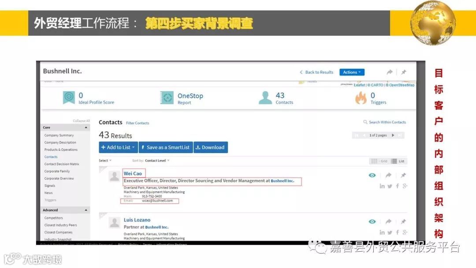Open Luis Lozano contact name link
This screenshot has width=476, height=268.
(x=137, y=220)
